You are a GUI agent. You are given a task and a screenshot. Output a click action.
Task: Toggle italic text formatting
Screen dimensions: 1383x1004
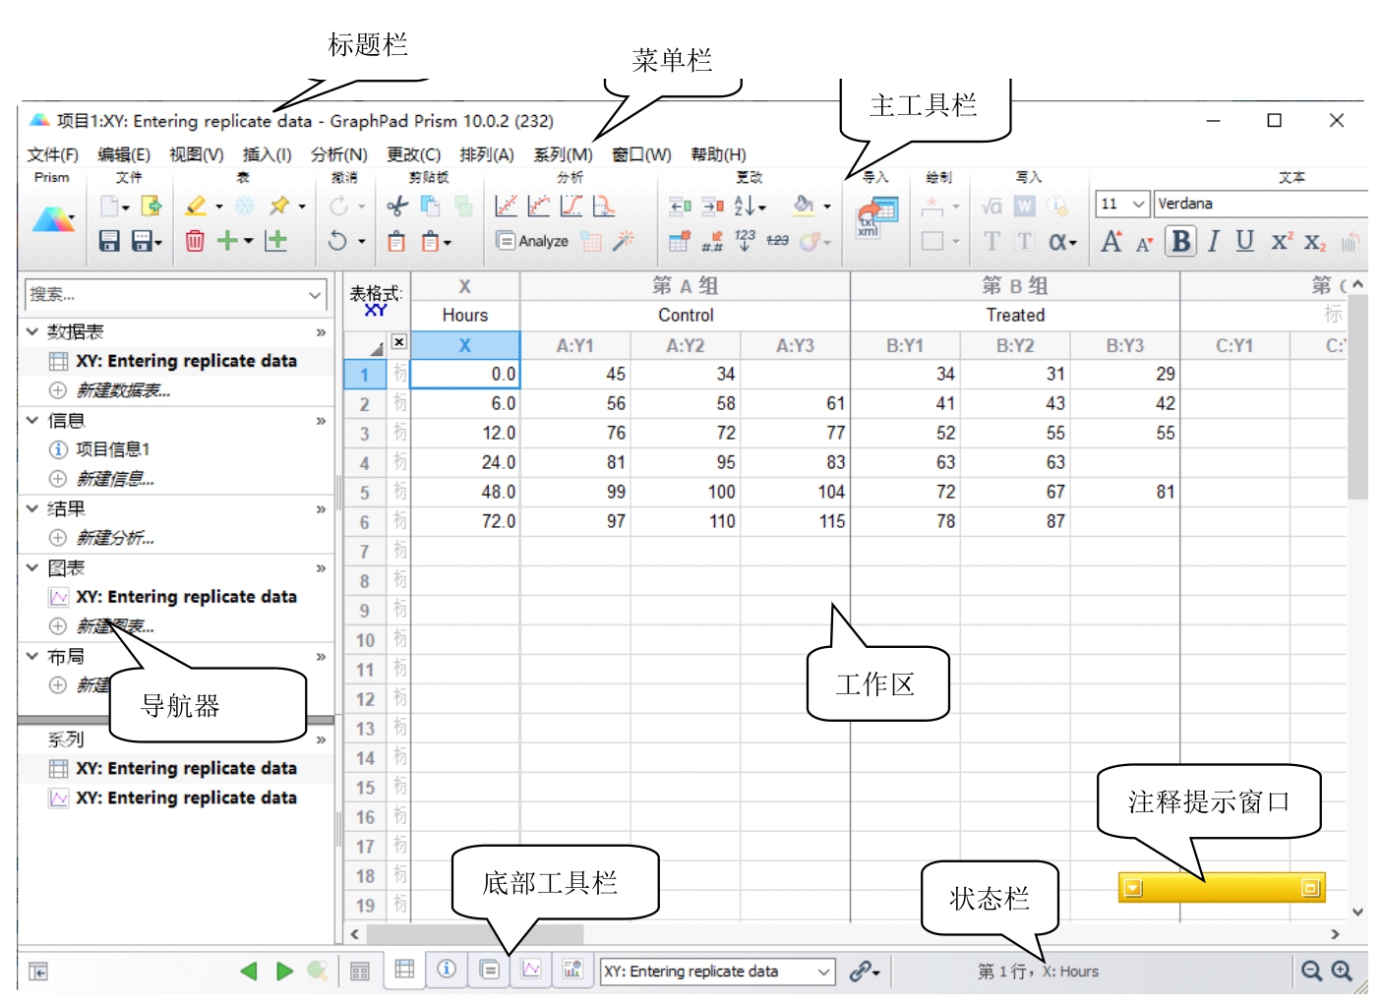(x=1214, y=241)
